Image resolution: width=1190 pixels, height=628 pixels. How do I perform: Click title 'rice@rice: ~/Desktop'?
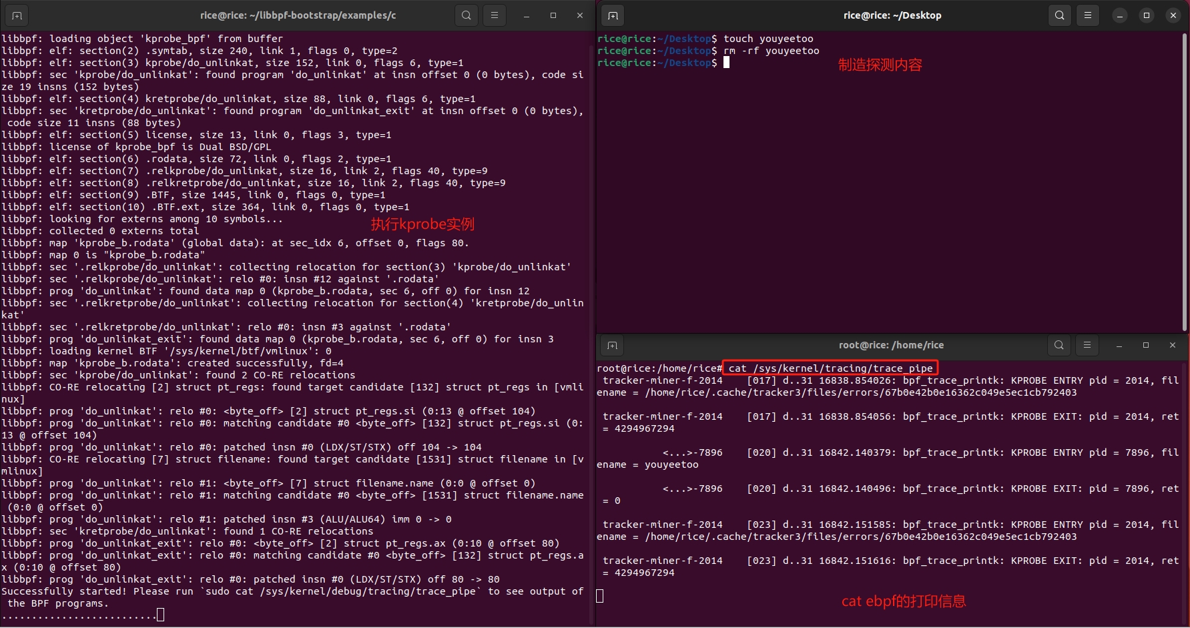pos(892,15)
